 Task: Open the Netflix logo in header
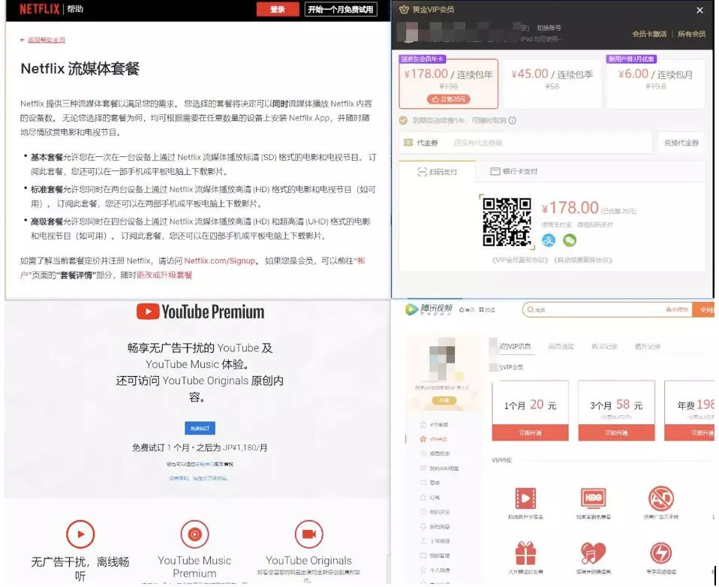(40, 9)
